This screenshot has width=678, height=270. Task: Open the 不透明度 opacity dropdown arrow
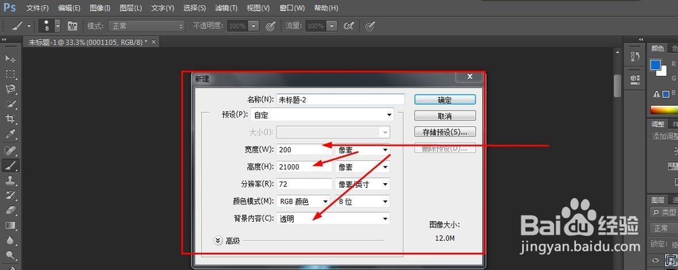click(x=254, y=26)
